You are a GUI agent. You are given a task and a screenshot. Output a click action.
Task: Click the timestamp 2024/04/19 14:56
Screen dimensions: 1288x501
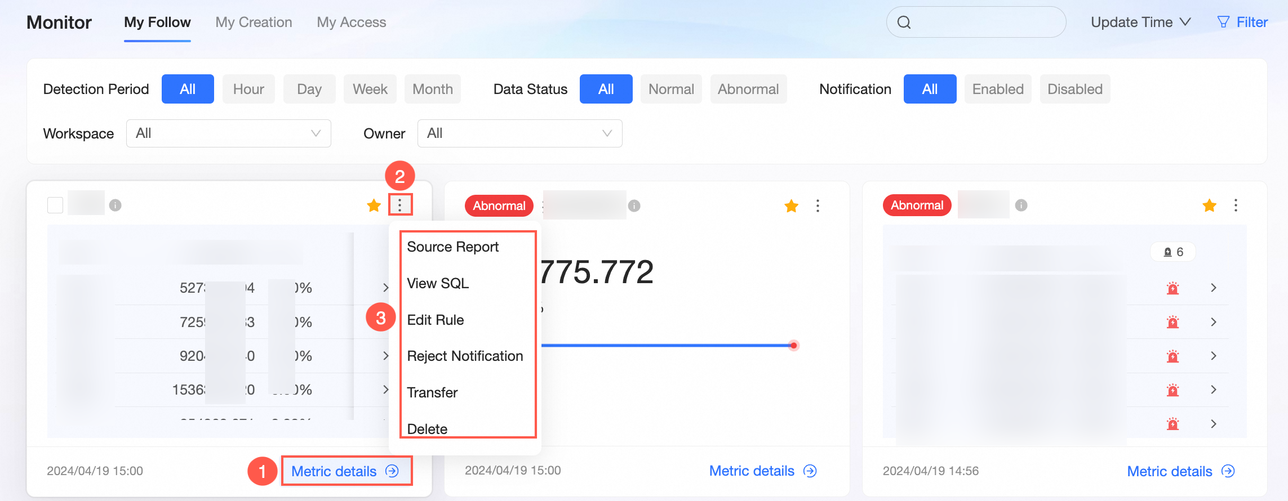click(931, 471)
